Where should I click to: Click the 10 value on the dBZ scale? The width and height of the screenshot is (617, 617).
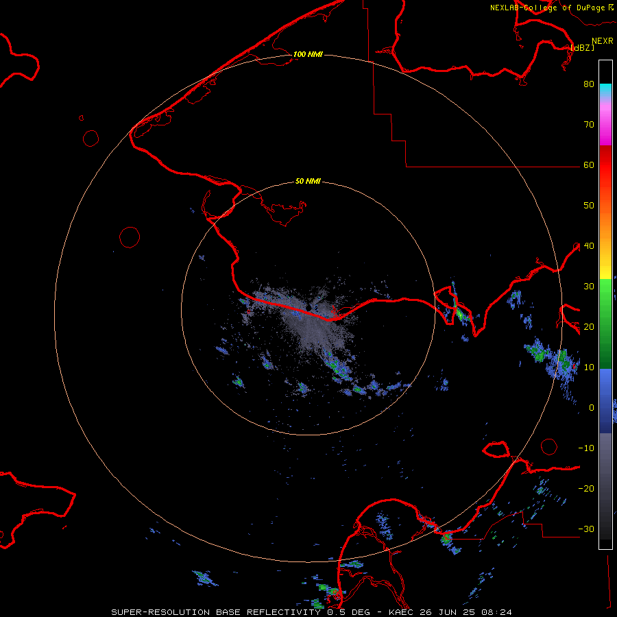(589, 367)
